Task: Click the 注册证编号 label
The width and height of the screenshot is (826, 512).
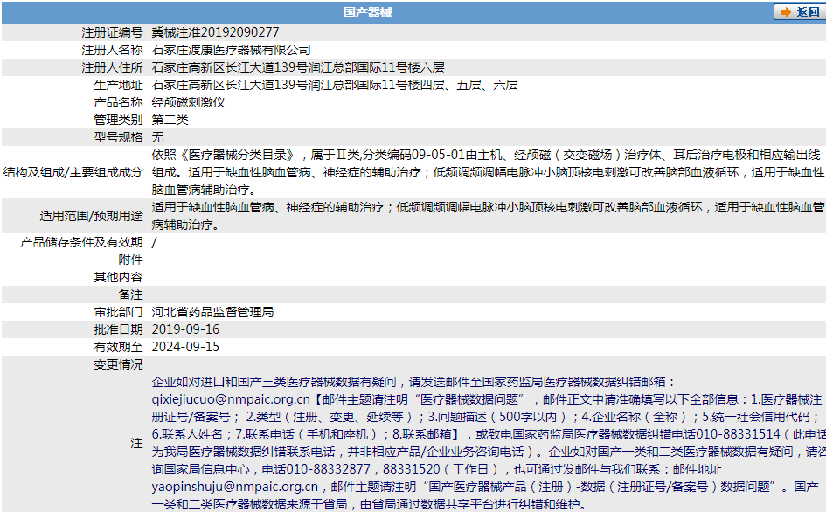Action: tap(112, 32)
